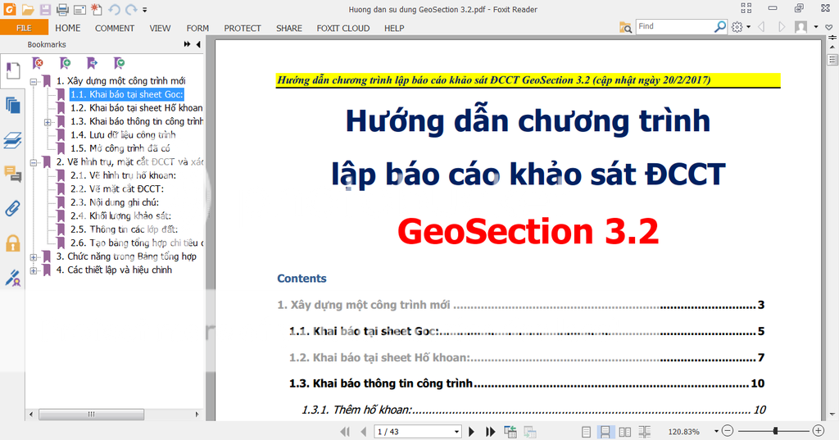Switch to continuous facing view mode
839x440 pixels.
tap(644, 432)
